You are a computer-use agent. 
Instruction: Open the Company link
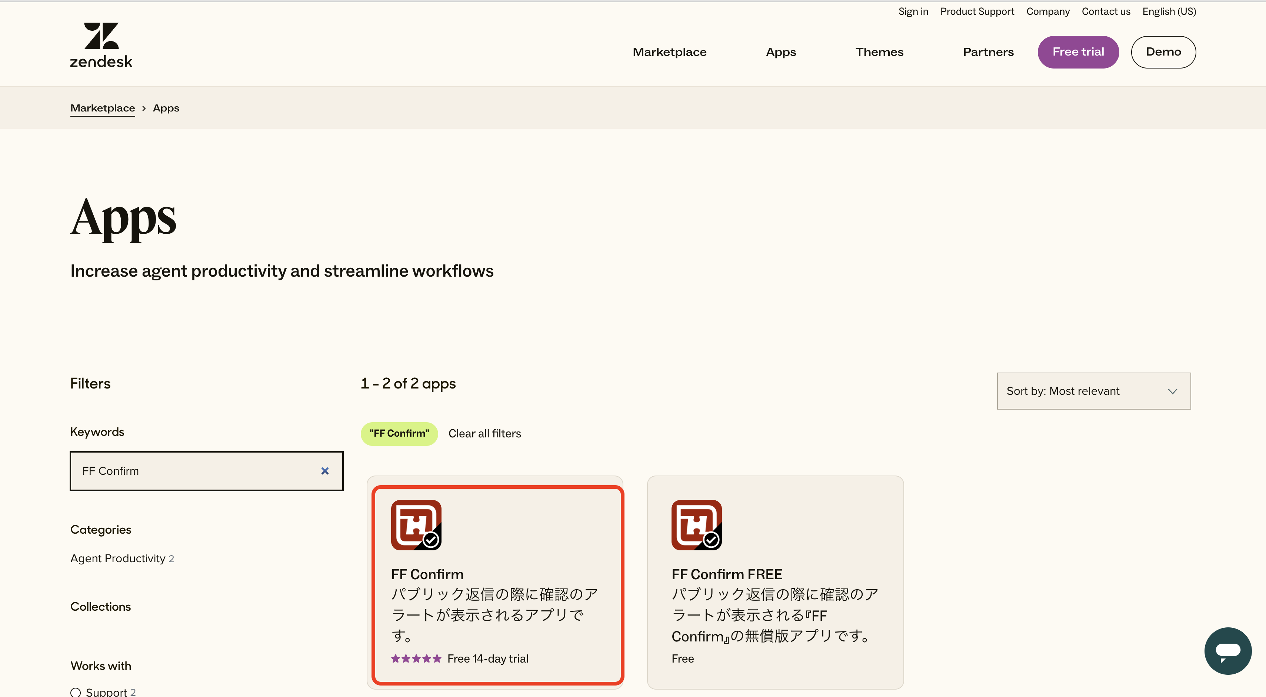click(1048, 11)
